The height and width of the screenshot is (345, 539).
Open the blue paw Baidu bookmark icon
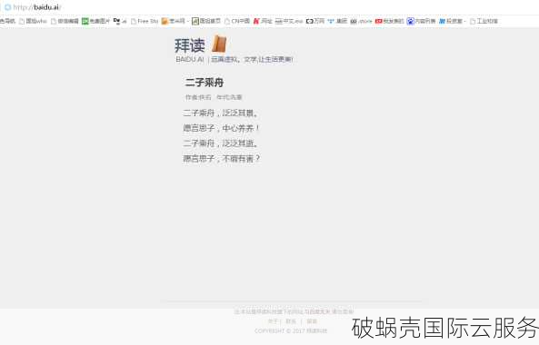(x=421, y=21)
